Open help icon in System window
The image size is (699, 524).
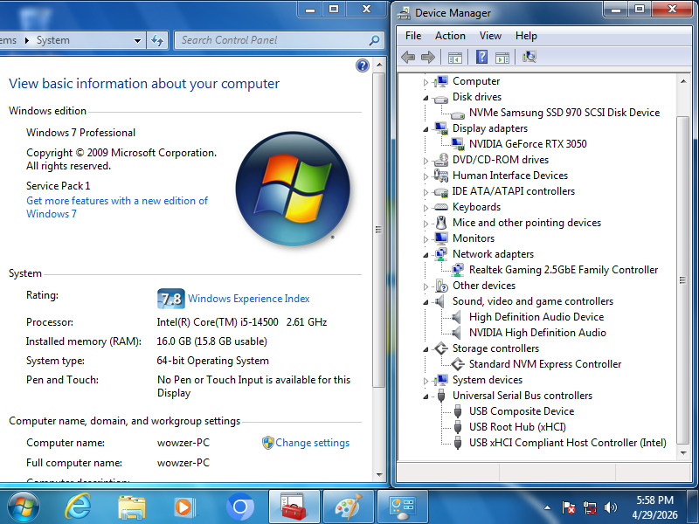click(363, 65)
